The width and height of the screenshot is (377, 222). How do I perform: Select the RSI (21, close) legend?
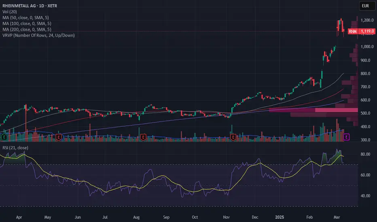(15, 148)
